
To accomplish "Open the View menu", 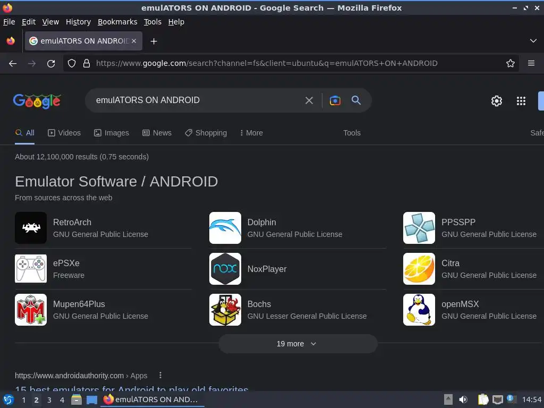I will tap(50, 22).
